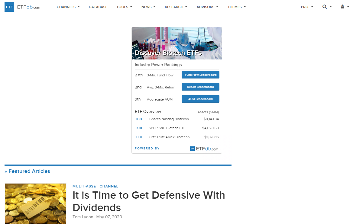
Task: Click 'SPDR S&P Biotech ETF' fund name
Action: tap(167, 128)
